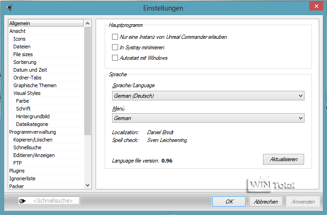Select Dateien settings page
The height and width of the screenshot is (215, 327).
click(46, 47)
